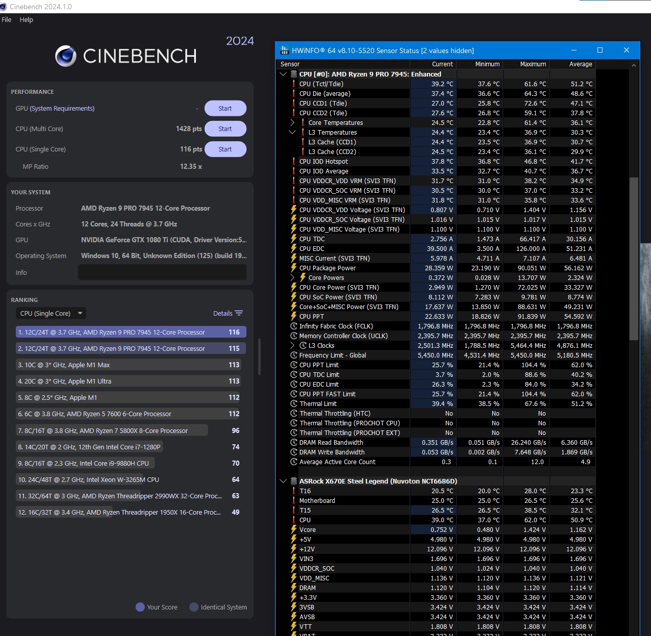Click the Cinebench logo icon
Image resolution: width=651 pixels, height=636 pixels.
point(66,56)
